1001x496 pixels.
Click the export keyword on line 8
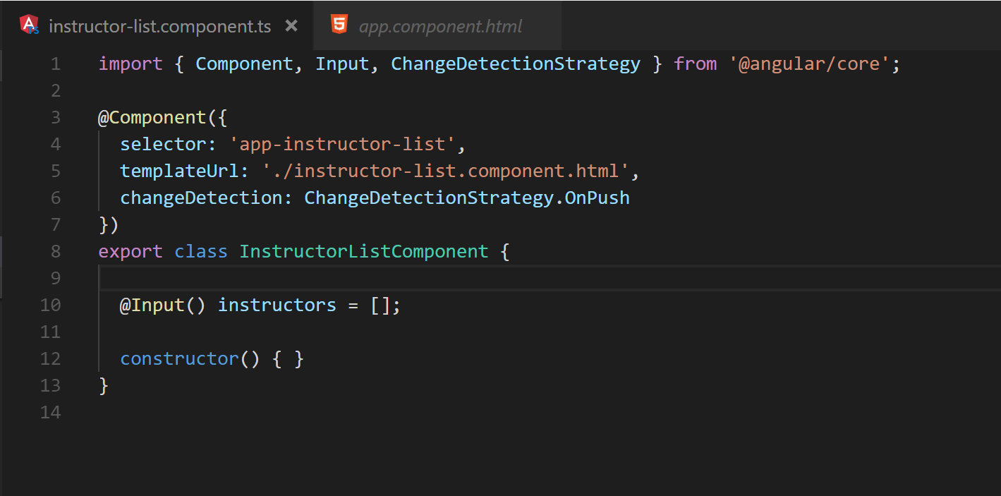tap(131, 252)
